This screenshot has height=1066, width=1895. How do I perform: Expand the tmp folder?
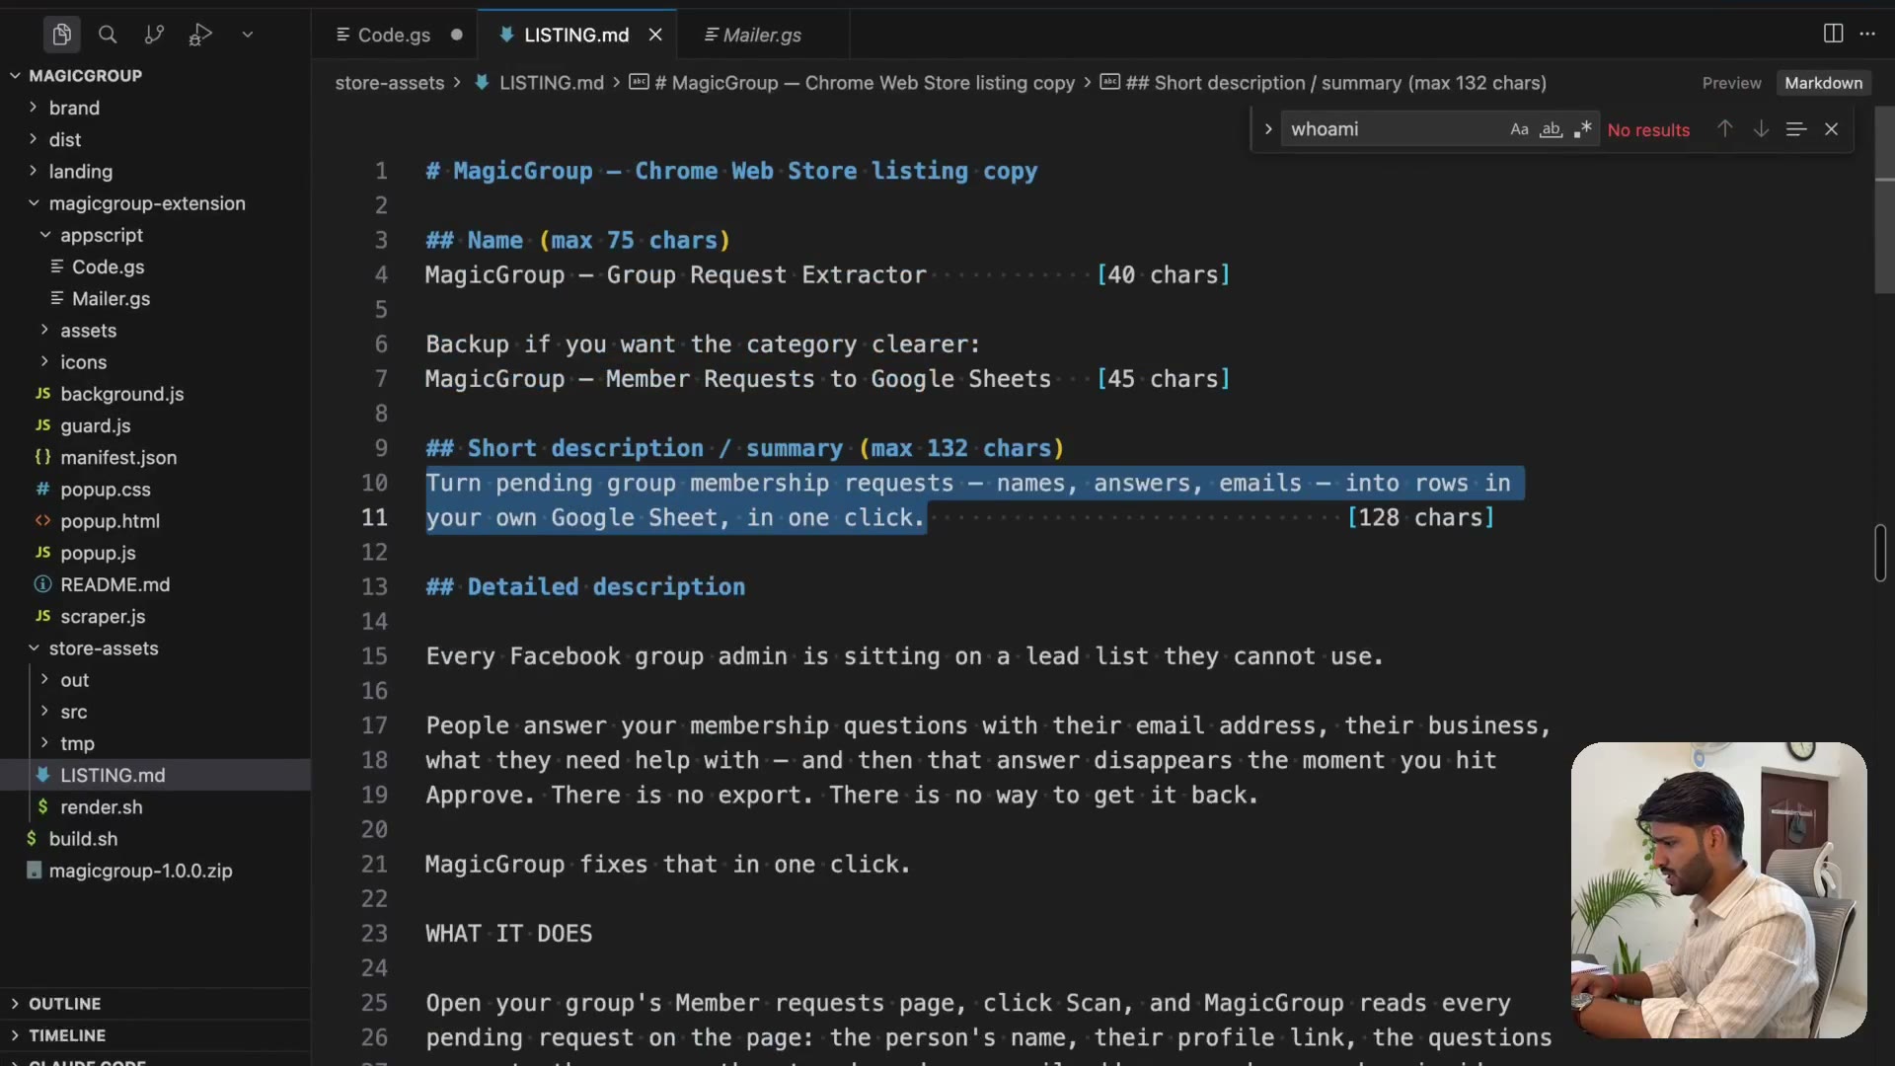pyautogui.click(x=78, y=743)
